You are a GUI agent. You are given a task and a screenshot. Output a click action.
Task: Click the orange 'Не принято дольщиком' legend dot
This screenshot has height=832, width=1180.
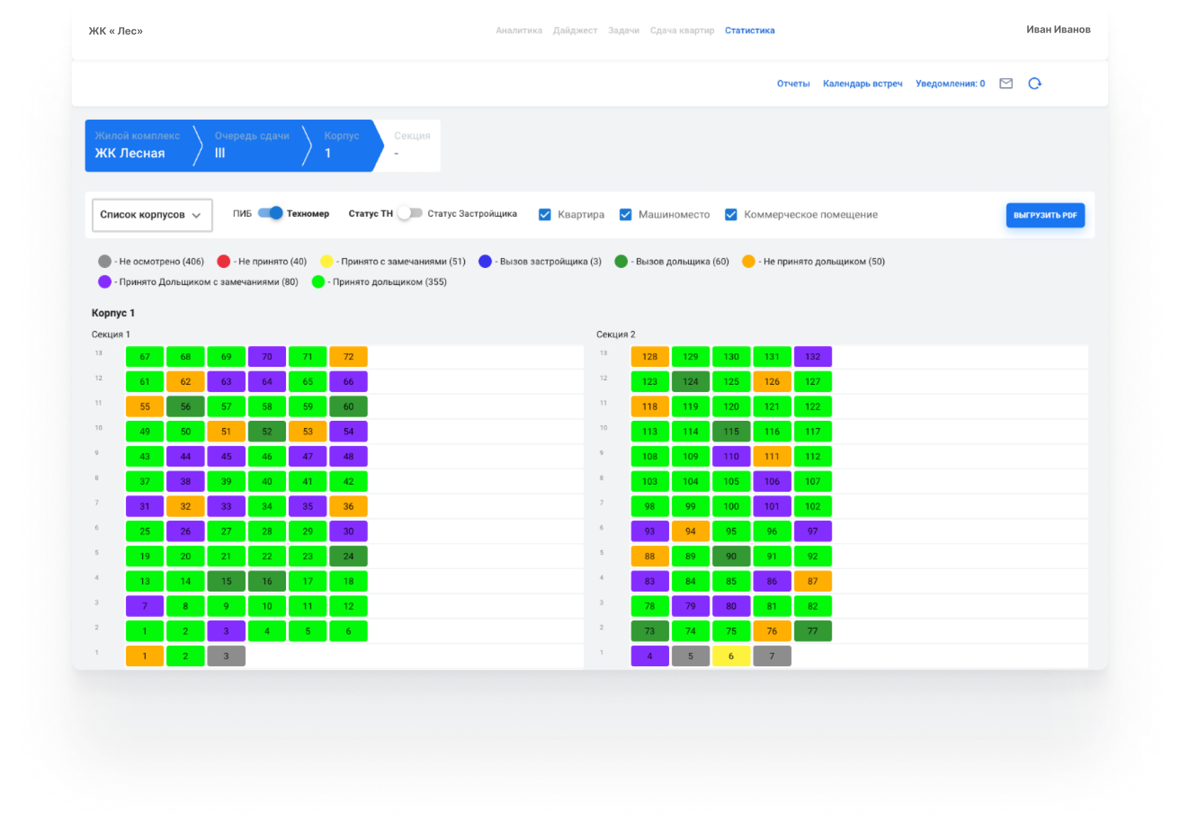tap(748, 261)
